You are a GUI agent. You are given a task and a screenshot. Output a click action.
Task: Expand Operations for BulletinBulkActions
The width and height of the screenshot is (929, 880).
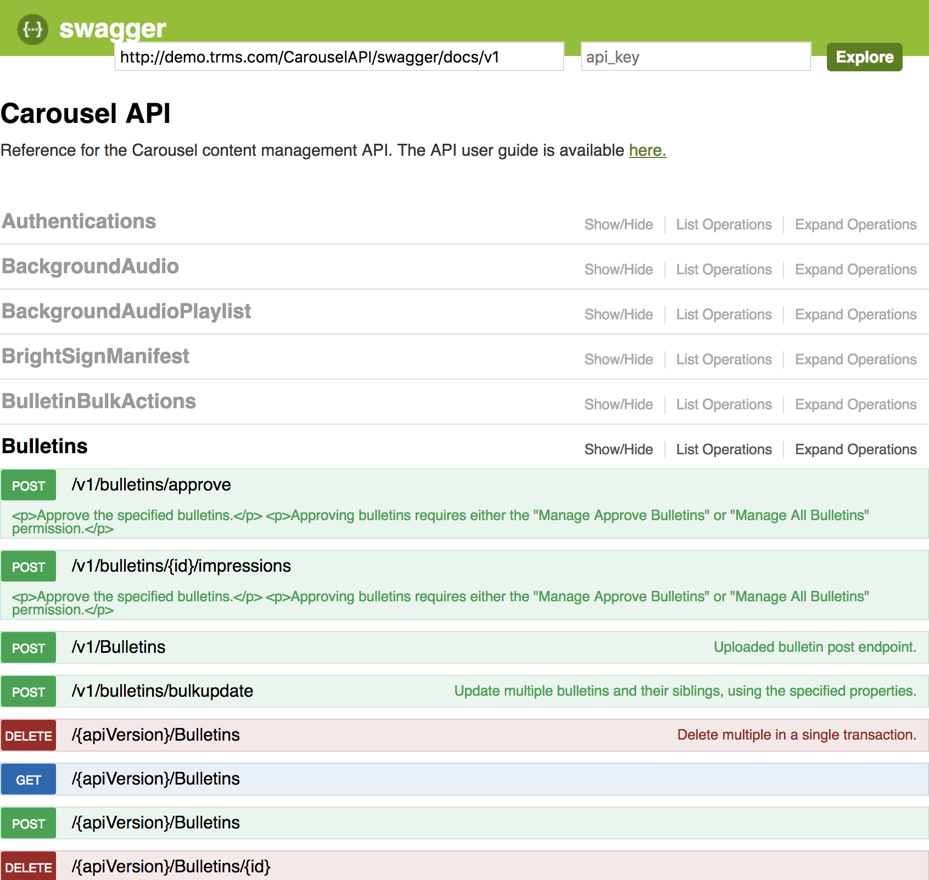(855, 404)
